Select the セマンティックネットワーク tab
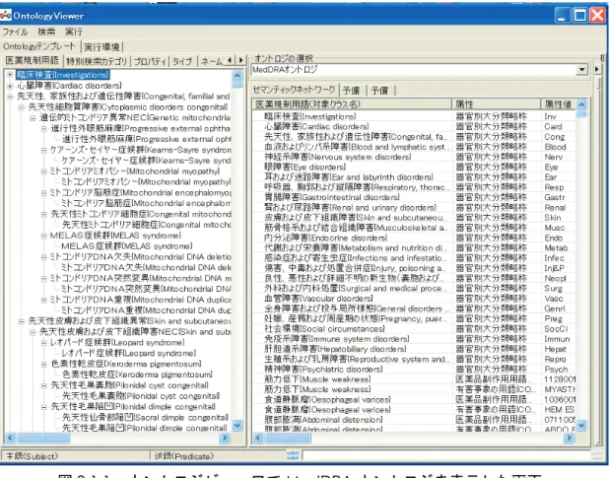610x478 pixels. [x=294, y=90]
